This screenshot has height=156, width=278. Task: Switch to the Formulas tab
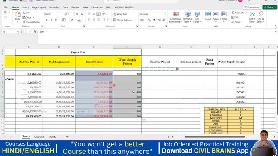[x=54, y=7]
